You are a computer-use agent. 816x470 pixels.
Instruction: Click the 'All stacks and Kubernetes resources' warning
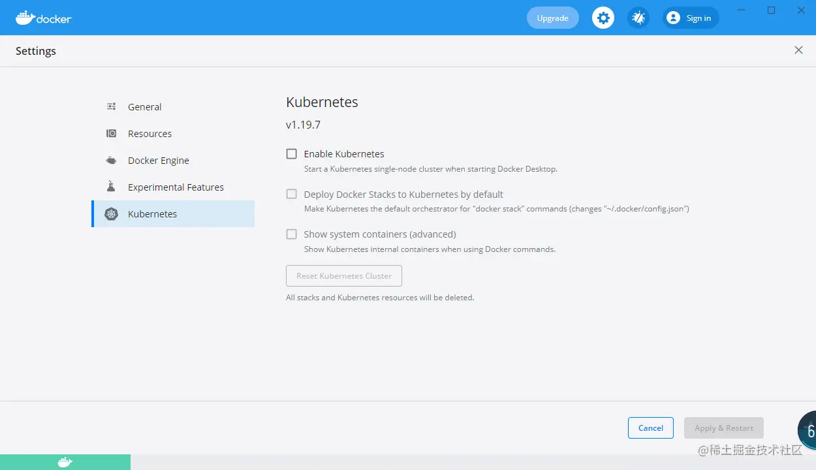[380, 297]
